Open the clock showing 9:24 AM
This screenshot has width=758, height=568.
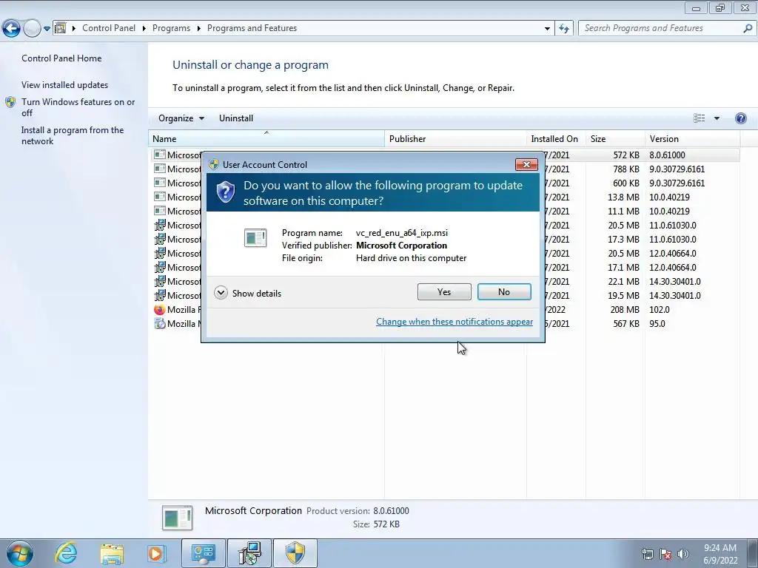pyautogui.click(x=720, y=554)
